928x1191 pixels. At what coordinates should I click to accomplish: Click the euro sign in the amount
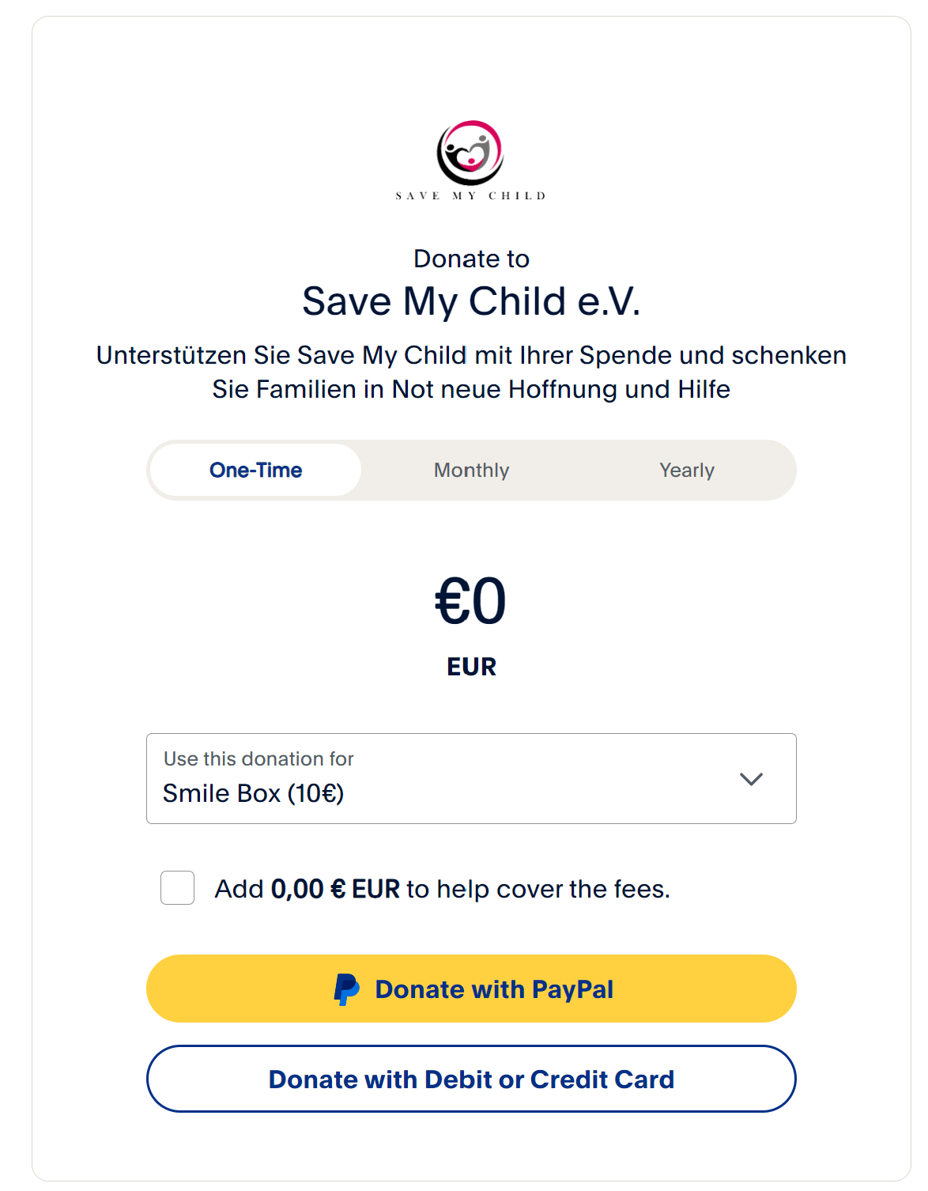453,601
